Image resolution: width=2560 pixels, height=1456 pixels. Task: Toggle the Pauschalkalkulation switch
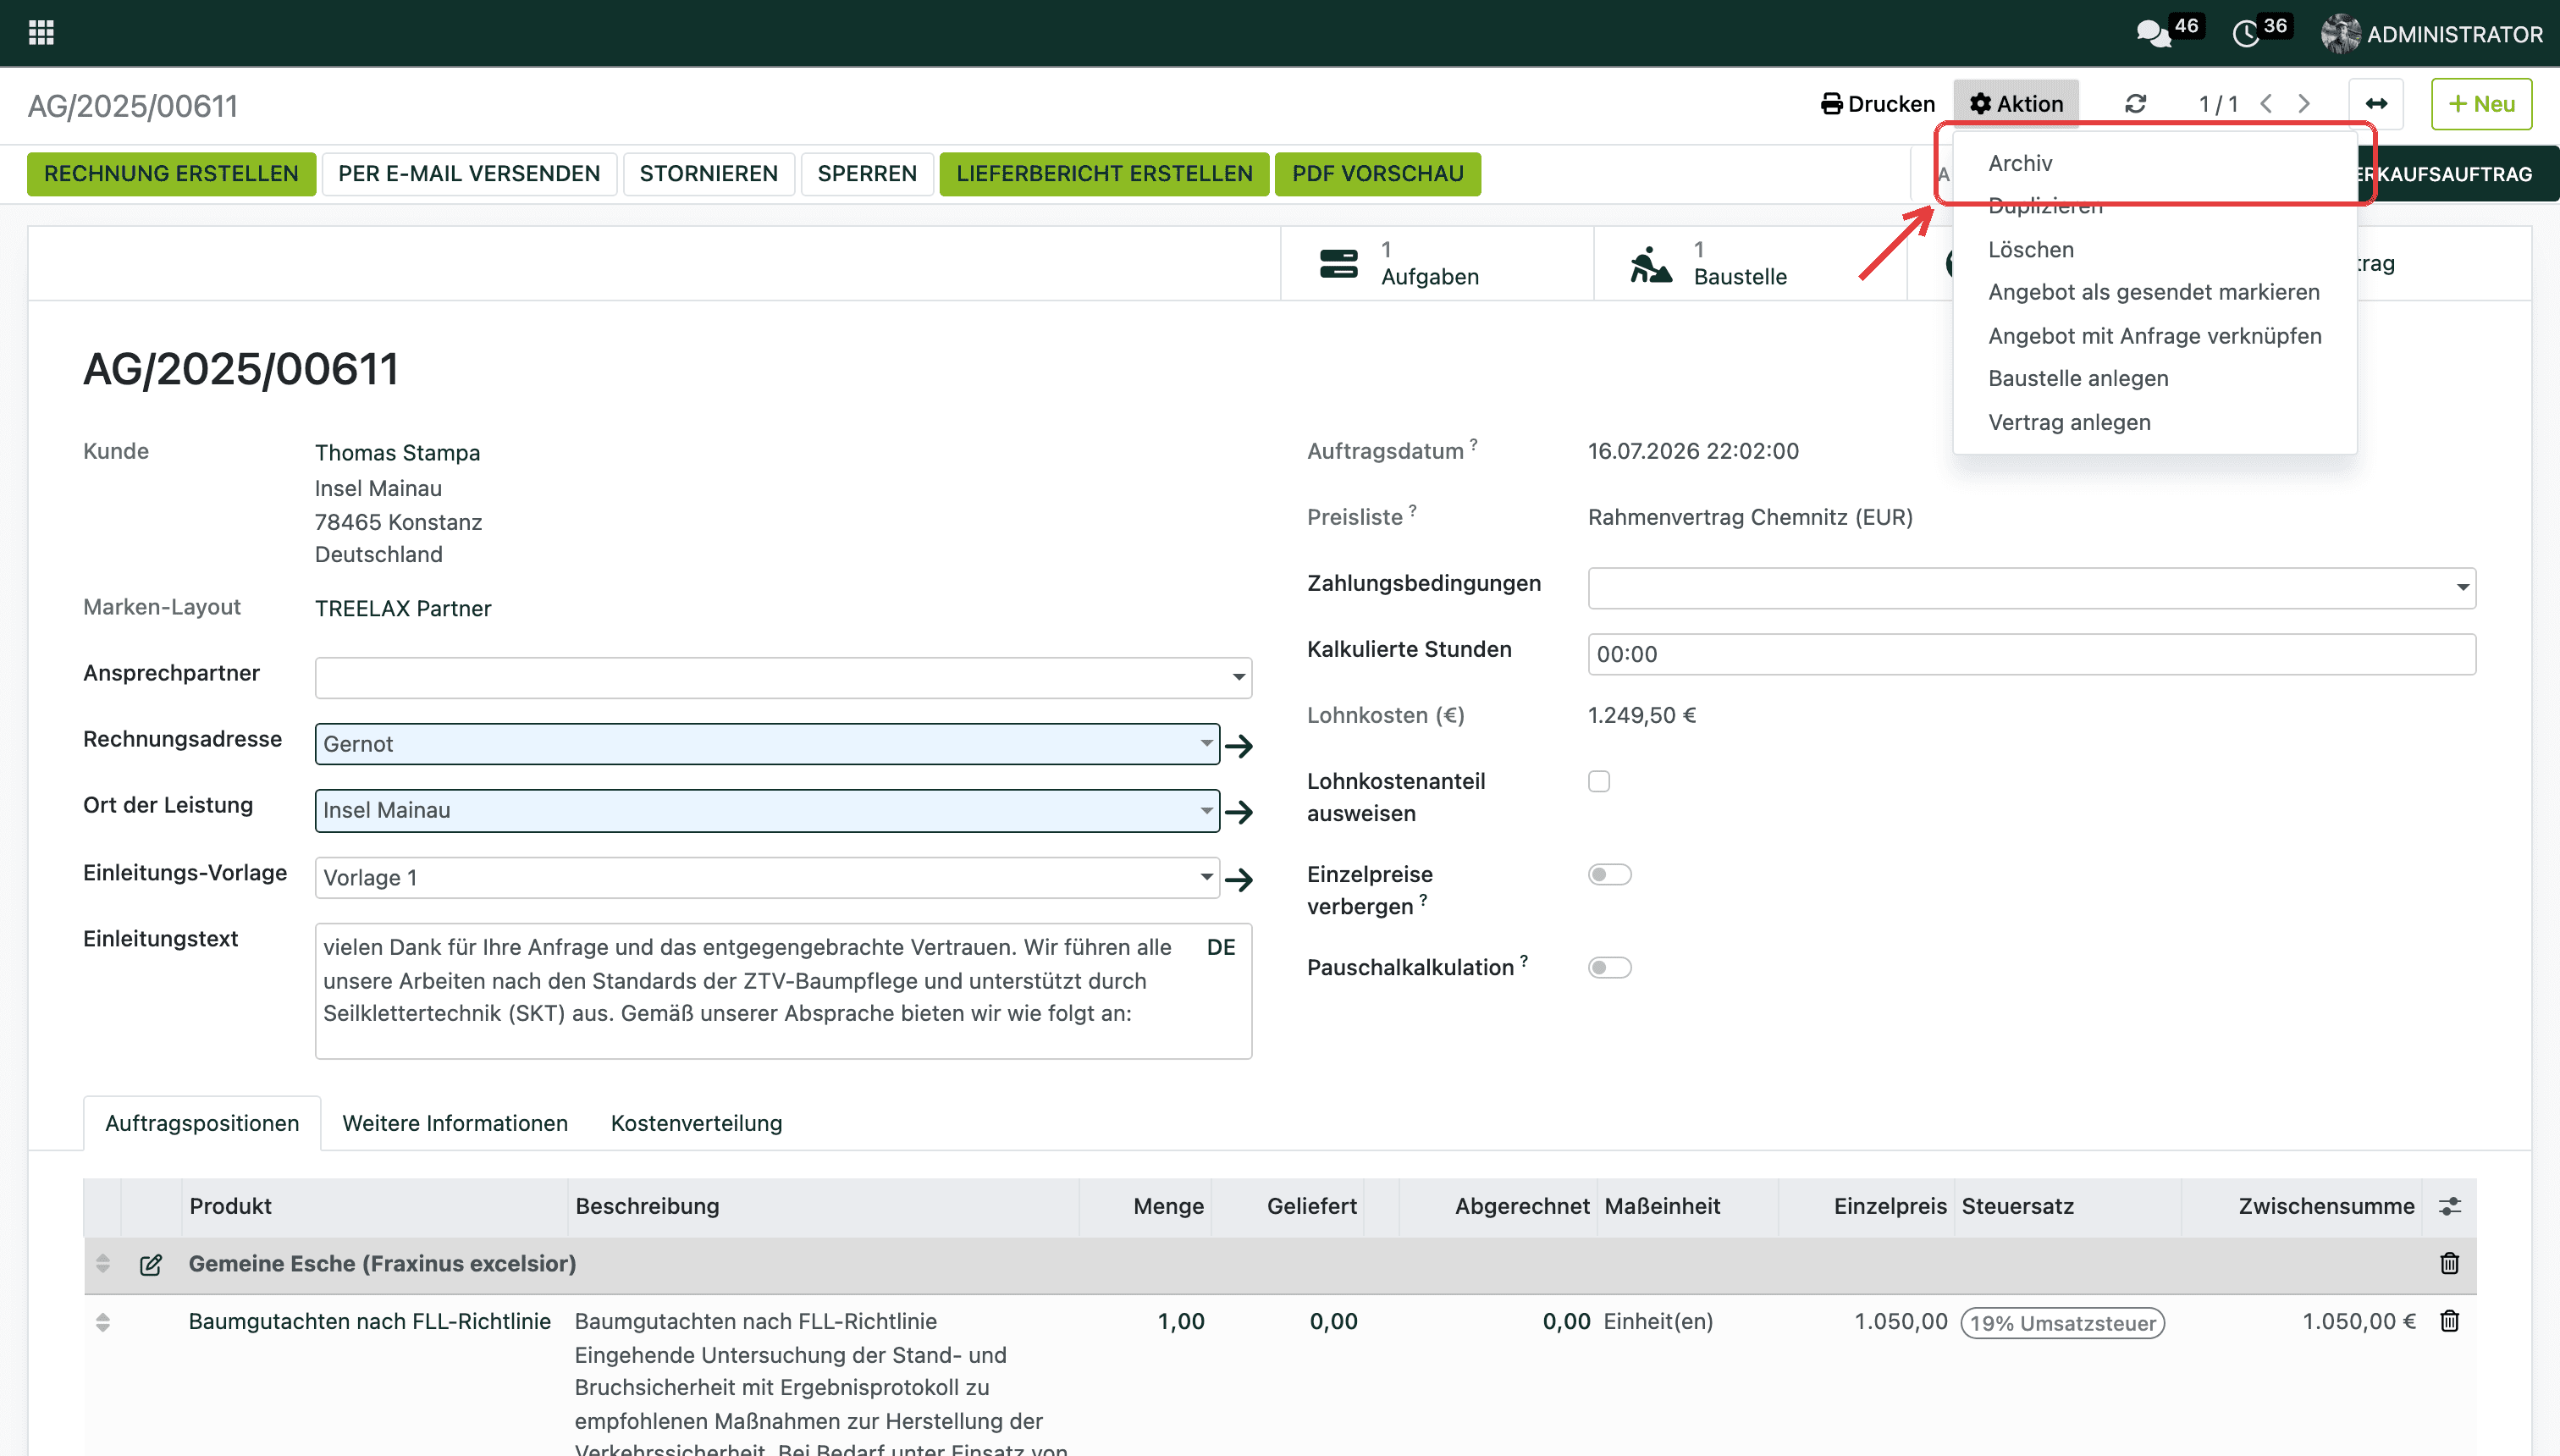pyautogui.click(x=1609, y=968)
